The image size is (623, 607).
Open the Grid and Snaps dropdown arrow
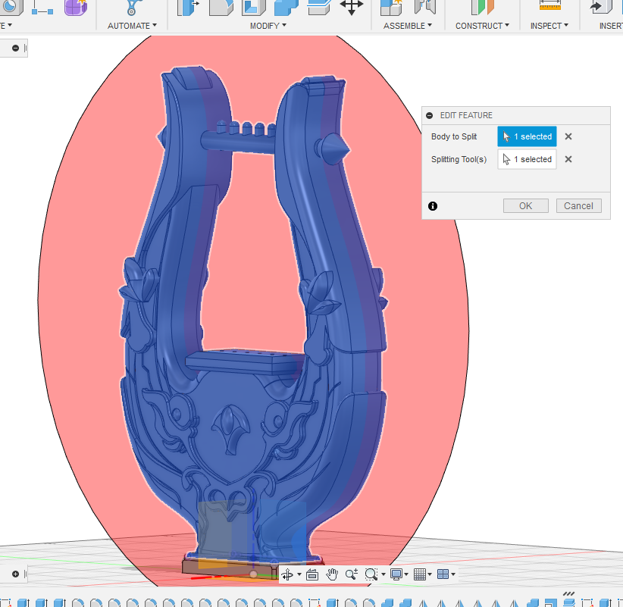430,574
